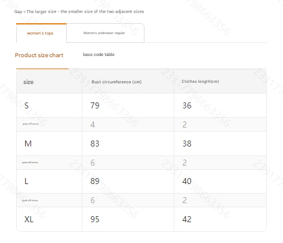Click the Gap definition text at top
Image resolution: width=283 pixels, height=243 pixels.
coord(79,11)
